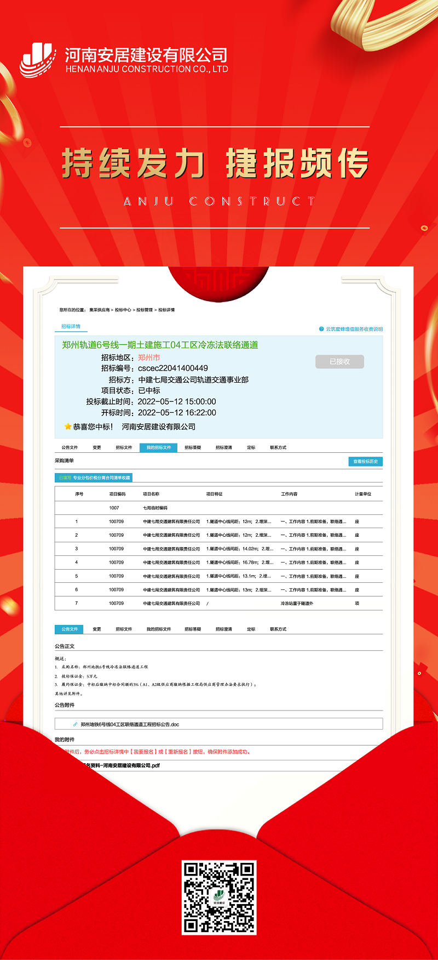The width and height of the screenshot is (438, 960).
Task: Click the 郑州市 region value
Action: click(x=149, y=357)
